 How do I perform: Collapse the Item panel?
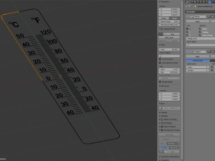160,103
